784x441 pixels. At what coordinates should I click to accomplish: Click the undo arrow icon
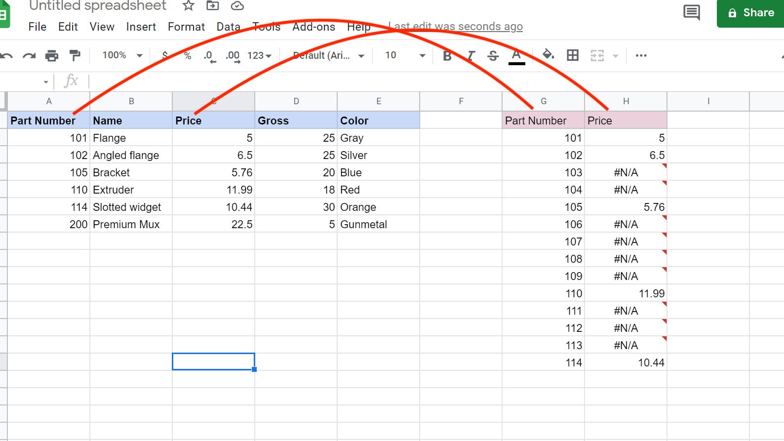[x=6, y=55]
